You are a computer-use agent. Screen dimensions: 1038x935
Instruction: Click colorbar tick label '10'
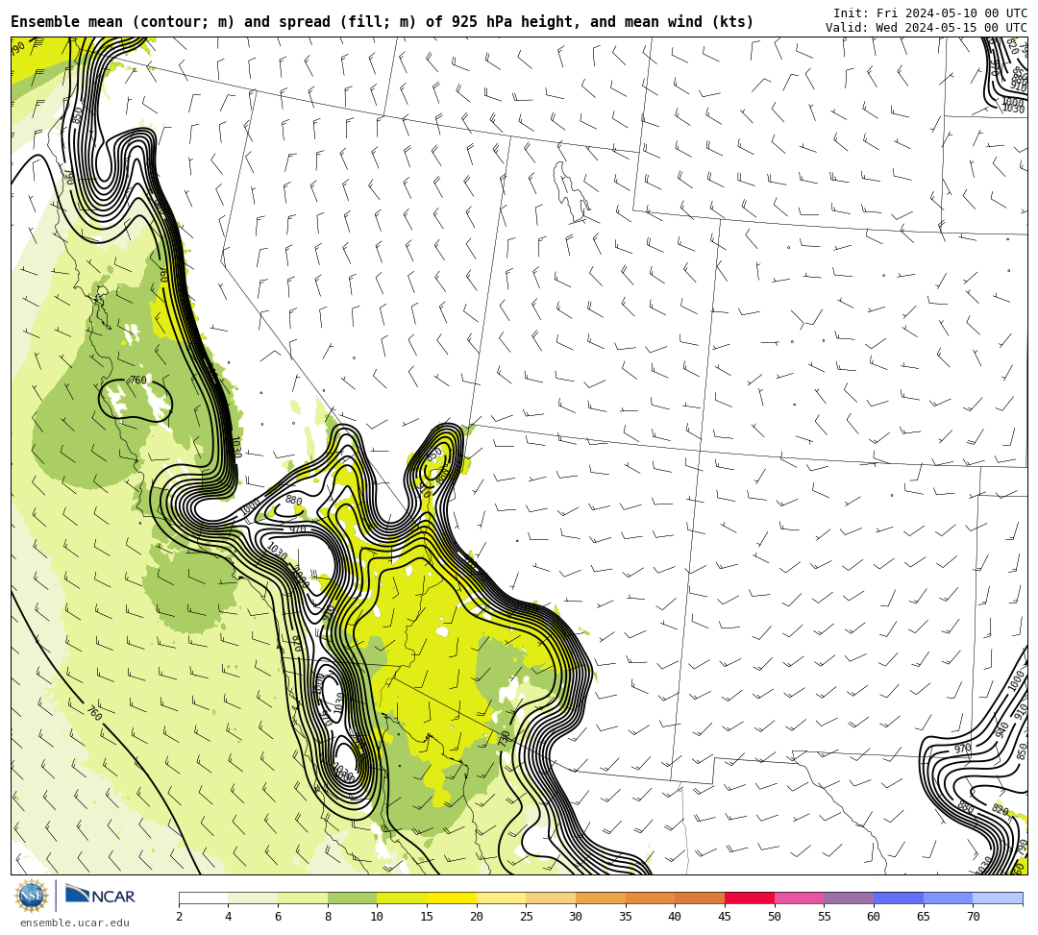click(378, 917)
